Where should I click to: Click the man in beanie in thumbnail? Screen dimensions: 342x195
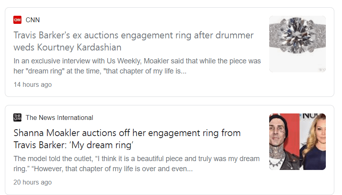point(283,142)
